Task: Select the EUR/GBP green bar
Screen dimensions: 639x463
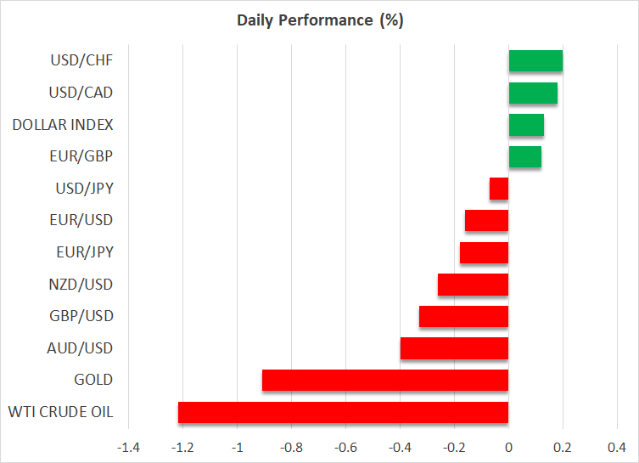Action: 524,157
